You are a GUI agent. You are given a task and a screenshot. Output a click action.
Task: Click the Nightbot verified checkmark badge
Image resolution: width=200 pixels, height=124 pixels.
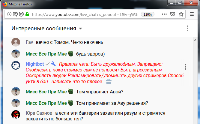tap(47, 64)
